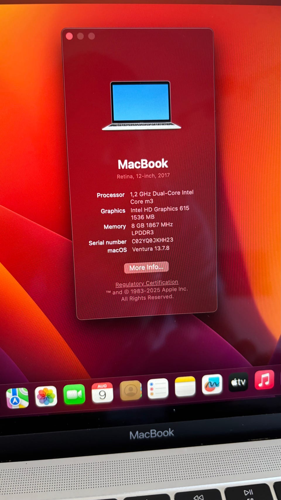Click the Retina, 12-inch, 2017 subtitle

point(143,176)
